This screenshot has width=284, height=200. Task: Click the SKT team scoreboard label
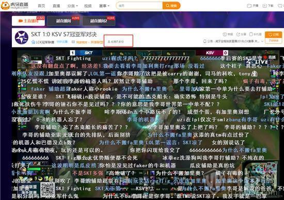tap(88, 53)
